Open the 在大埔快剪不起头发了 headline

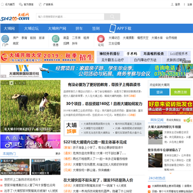(98, 180)
